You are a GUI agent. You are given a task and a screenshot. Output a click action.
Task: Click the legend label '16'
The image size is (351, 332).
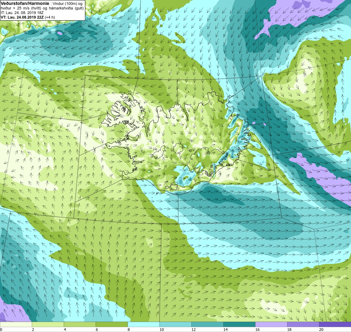tap(257, 330)
